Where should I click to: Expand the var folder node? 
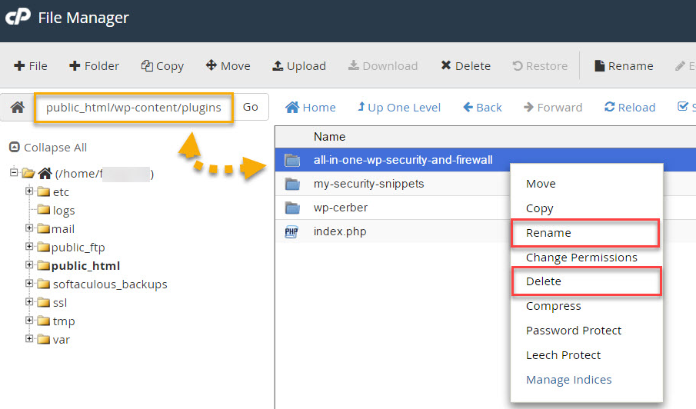[29, 339]
